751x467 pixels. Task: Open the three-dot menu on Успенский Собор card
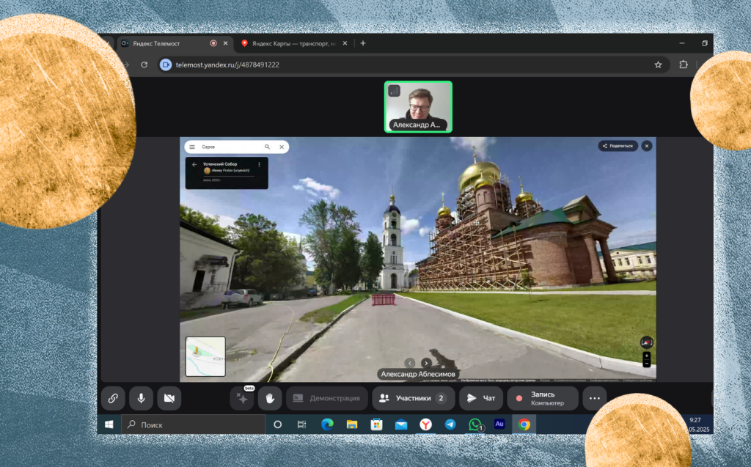(x=259, y=164)
